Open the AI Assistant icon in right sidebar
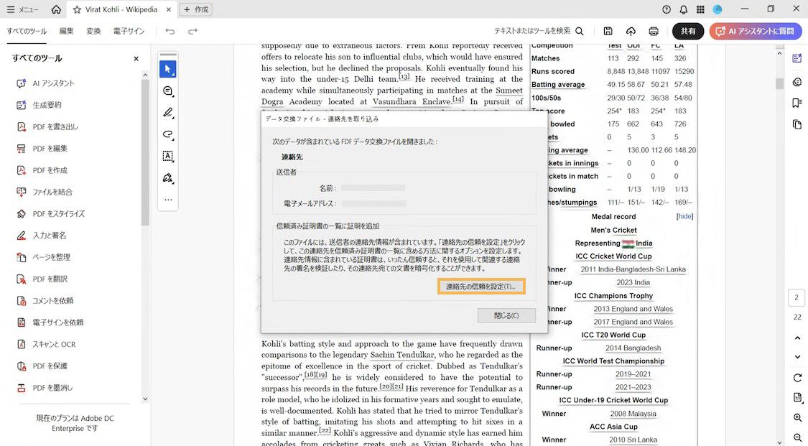Image resolution: width=808 pixels, height=446 pixels. click(x=796, y=59)
